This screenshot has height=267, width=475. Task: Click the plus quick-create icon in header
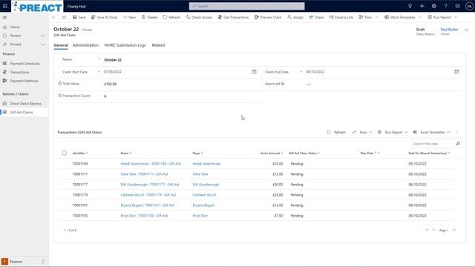[x=422, y=6]
